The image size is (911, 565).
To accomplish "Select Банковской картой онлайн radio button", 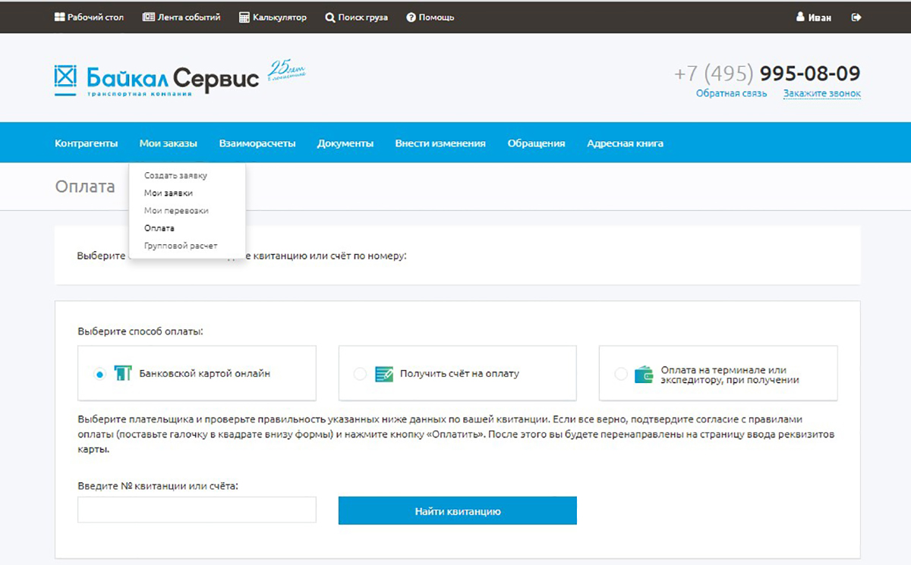I will pyautogui.click(x=99, y=374).
